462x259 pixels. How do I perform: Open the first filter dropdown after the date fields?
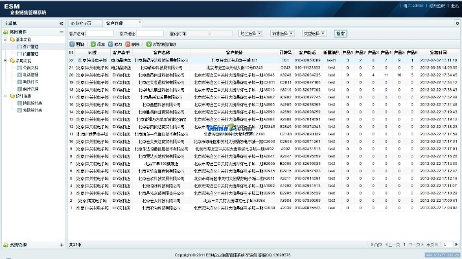(251, 34)
